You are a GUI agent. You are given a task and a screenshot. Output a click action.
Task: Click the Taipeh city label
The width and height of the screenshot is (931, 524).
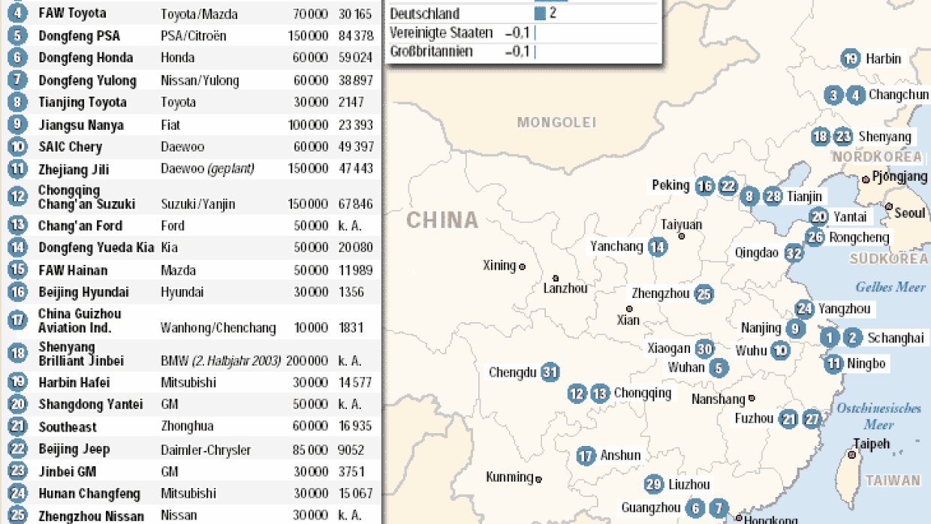(x=871, y=444)
